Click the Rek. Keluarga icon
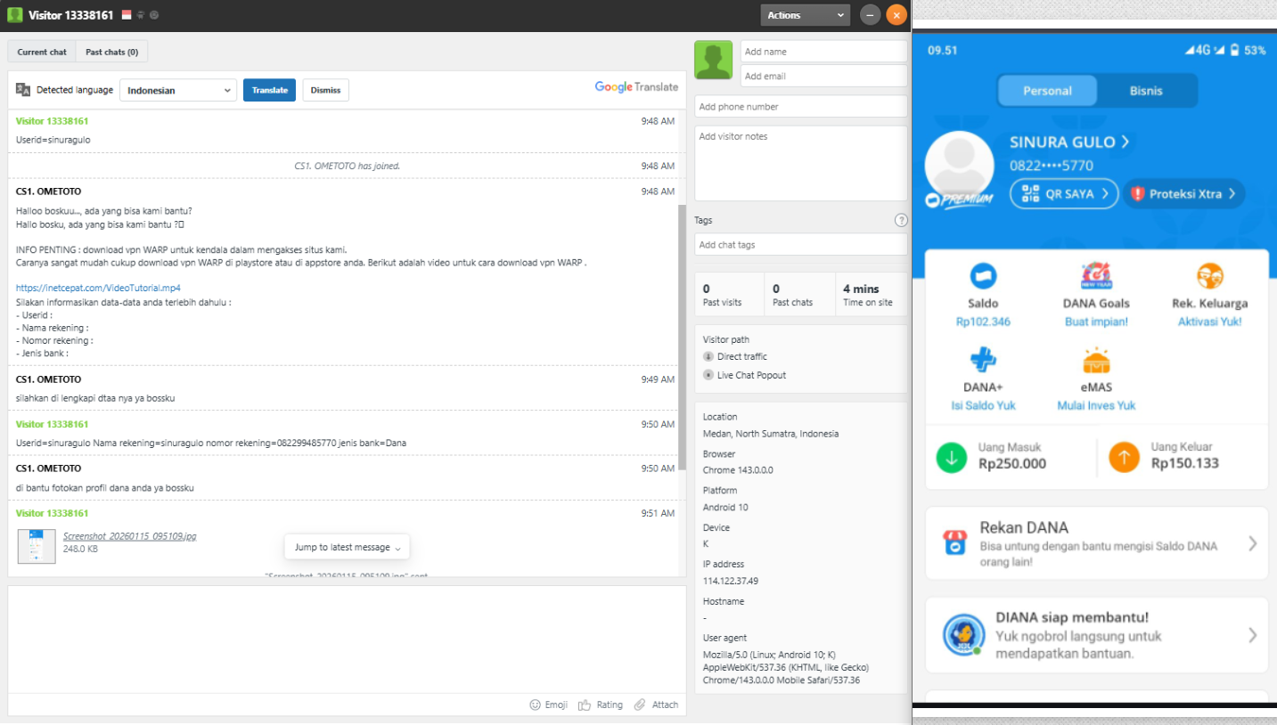Viewport: 1277px width, 725px height. [x=1209, y=275]
